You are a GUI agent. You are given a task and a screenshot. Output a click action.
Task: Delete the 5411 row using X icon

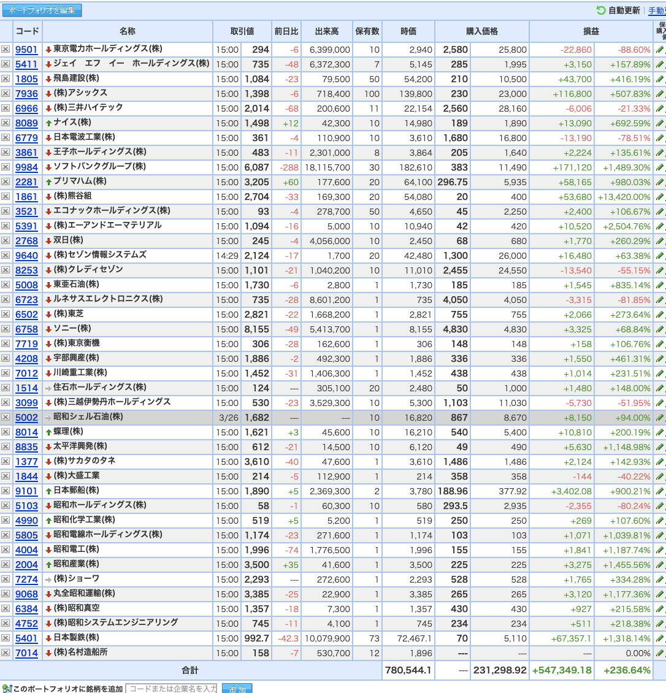(6, 64)
